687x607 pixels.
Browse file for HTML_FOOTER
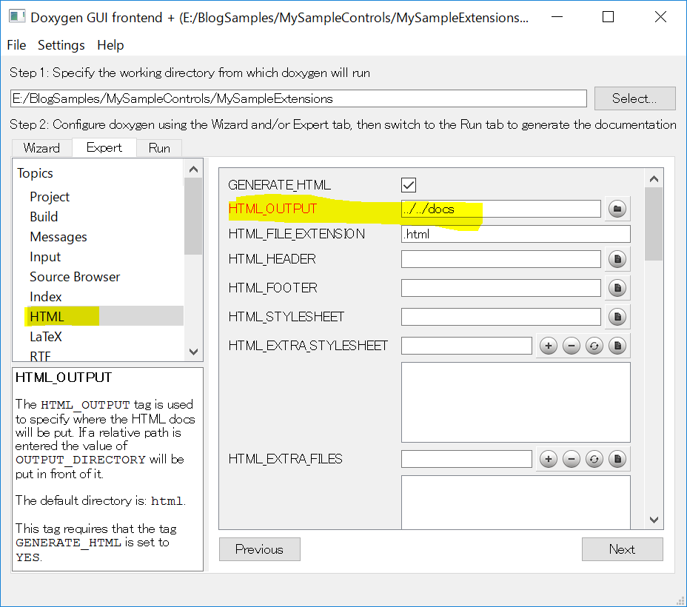(617, 288)
